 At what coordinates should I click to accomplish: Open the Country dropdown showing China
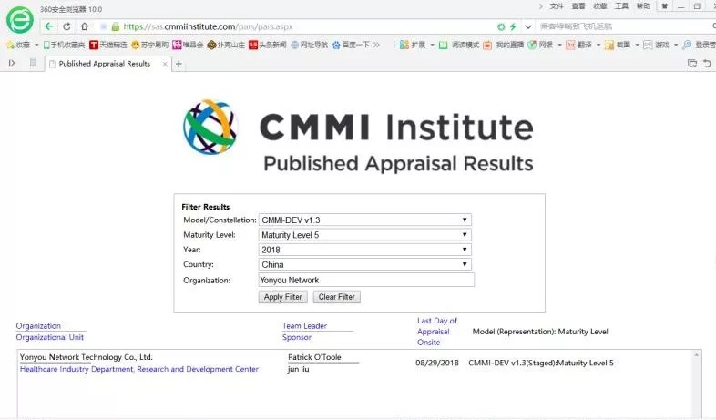[x=365, y=265]
